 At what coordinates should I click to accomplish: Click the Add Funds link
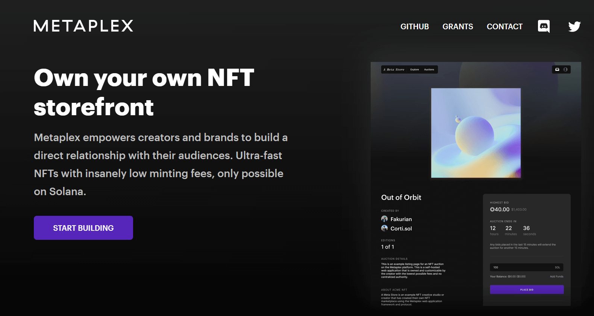pyautogui.click(x=556, y=277)
